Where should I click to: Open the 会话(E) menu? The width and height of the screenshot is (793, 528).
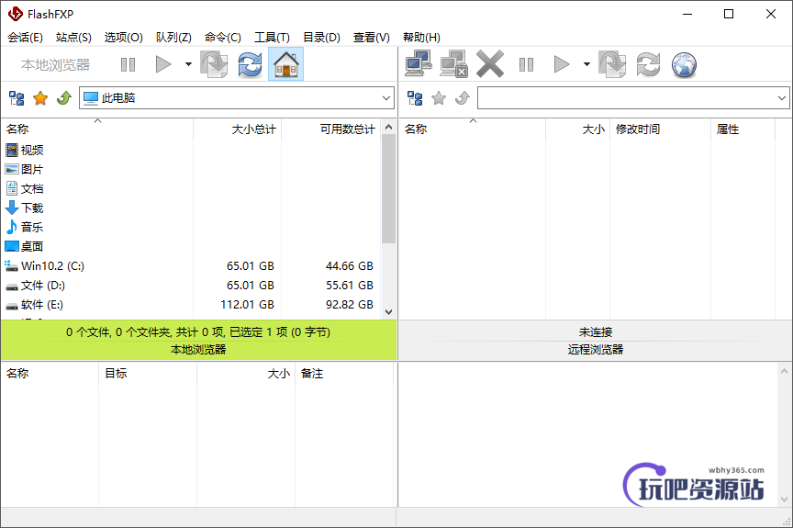tap(25, 38)
